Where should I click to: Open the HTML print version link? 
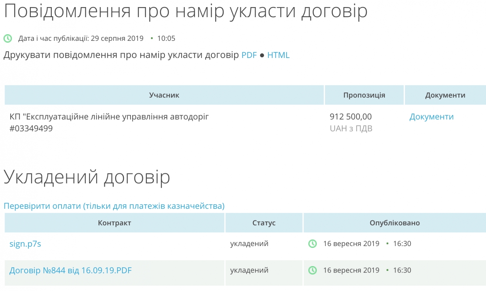(x=278, y=55)
